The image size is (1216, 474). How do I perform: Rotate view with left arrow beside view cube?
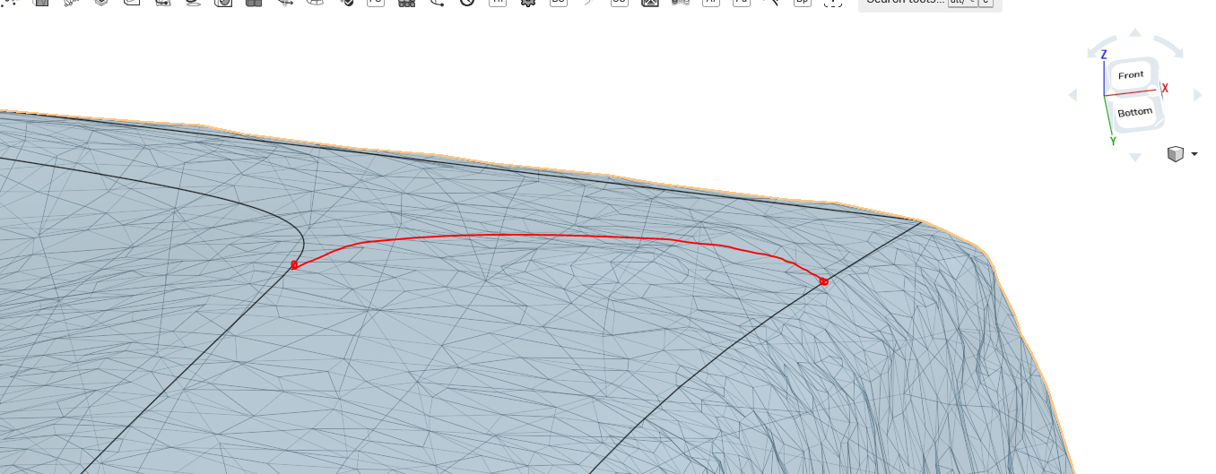(x=1073, y=95)
